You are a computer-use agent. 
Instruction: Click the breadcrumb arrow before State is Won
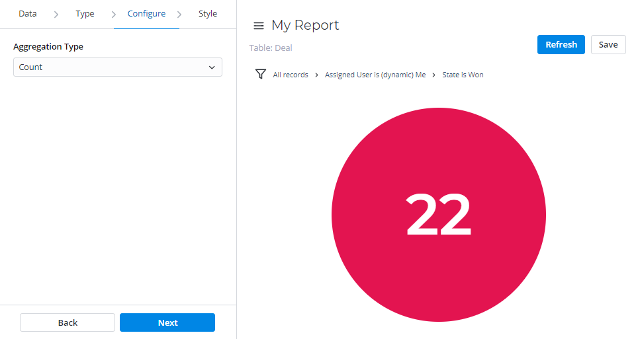point(434,75)
